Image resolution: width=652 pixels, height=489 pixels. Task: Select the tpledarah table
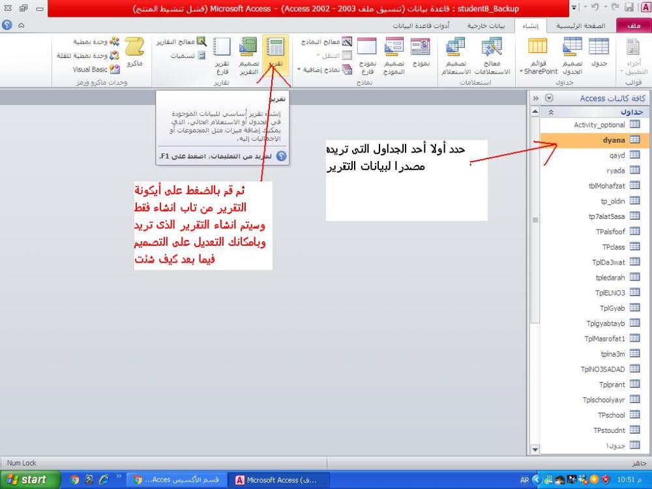[x=595, y=277]
